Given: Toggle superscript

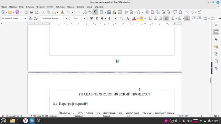Looking at the screenshot, I should [x=116, y=18].
